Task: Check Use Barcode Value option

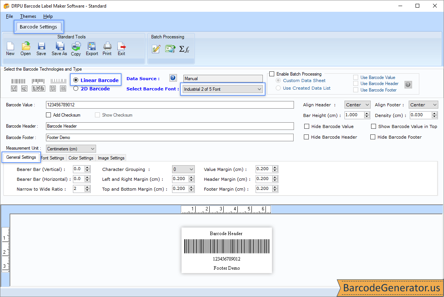Action: (356, 77)
